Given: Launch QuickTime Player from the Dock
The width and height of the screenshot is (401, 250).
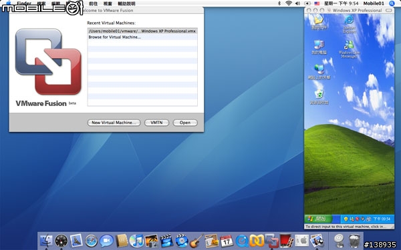Looking at the screenshot, I should 242,241.
